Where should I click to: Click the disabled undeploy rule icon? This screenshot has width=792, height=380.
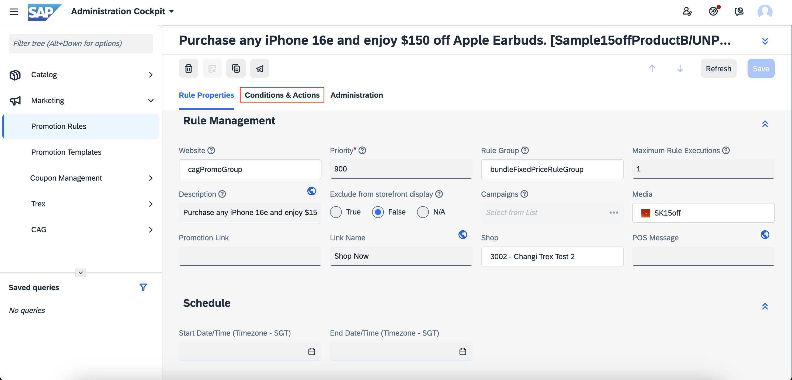click(212, 68)
